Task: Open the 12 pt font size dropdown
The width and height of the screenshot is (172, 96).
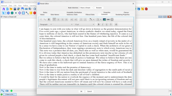Action: click(84, 24)
